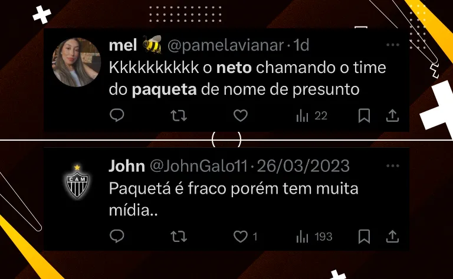Retweet mel's tweet about paqueta
Image resolution: width=453 pixels, height=279 pixels.
point(179,115)
